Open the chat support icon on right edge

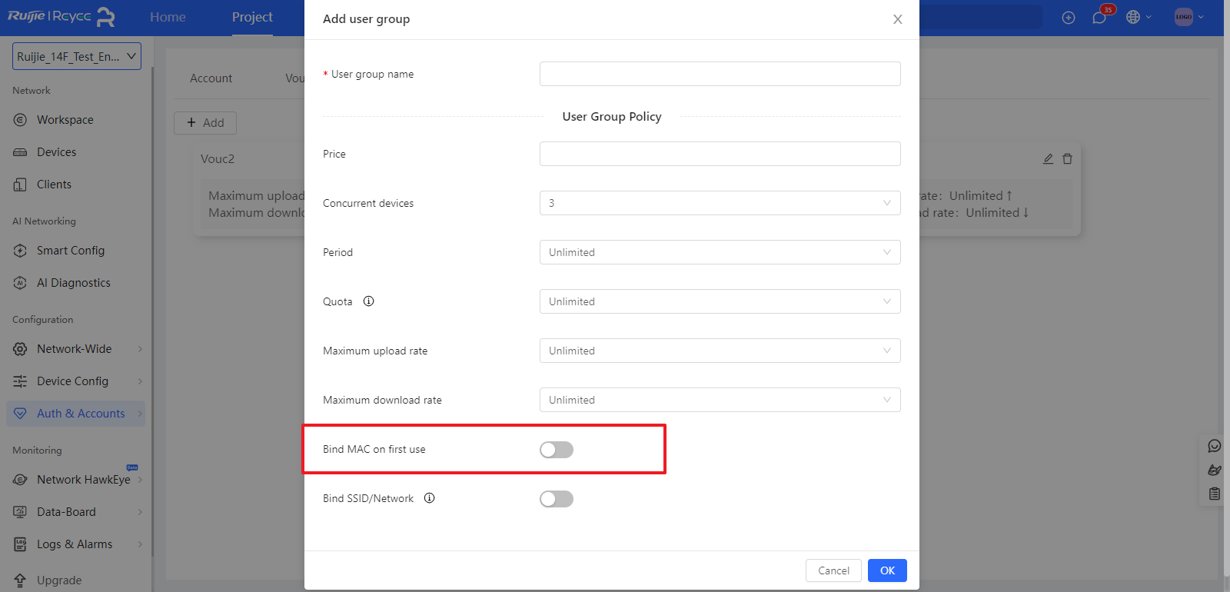pyautogui.click(x=1215, y=446)
